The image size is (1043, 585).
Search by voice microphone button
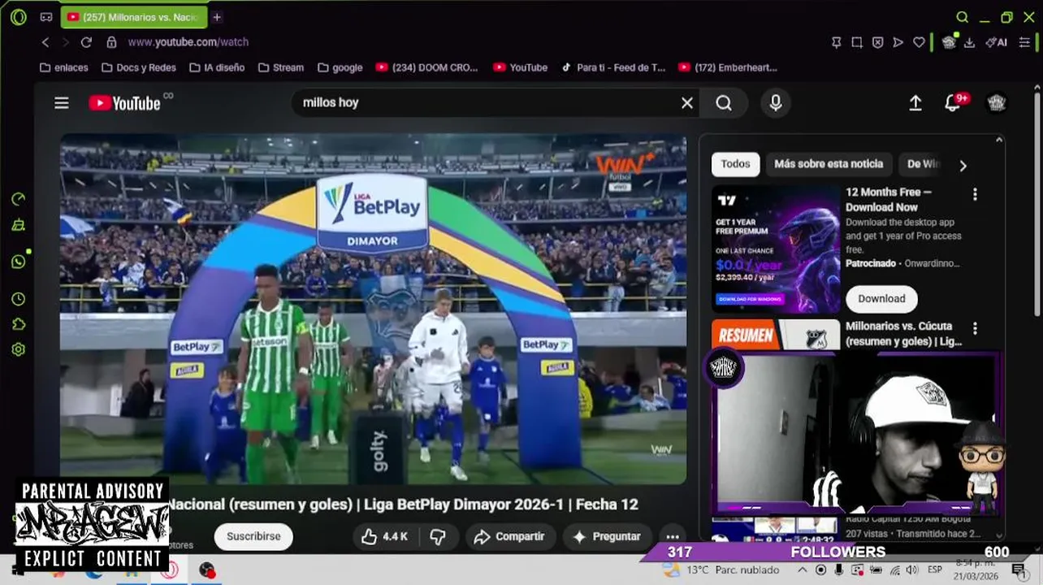(x=776, y=102)
